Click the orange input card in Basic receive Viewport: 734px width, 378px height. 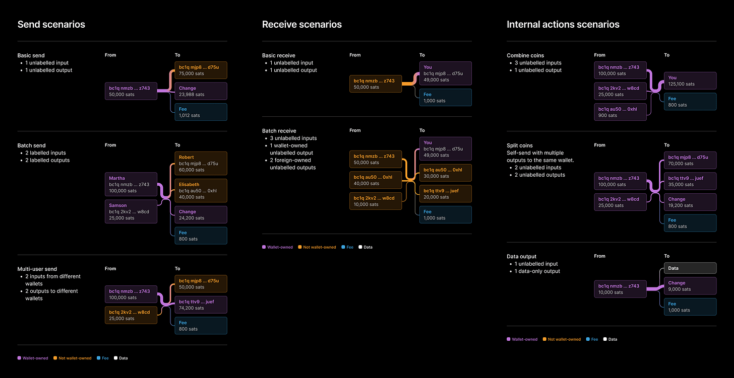(376, 84)
